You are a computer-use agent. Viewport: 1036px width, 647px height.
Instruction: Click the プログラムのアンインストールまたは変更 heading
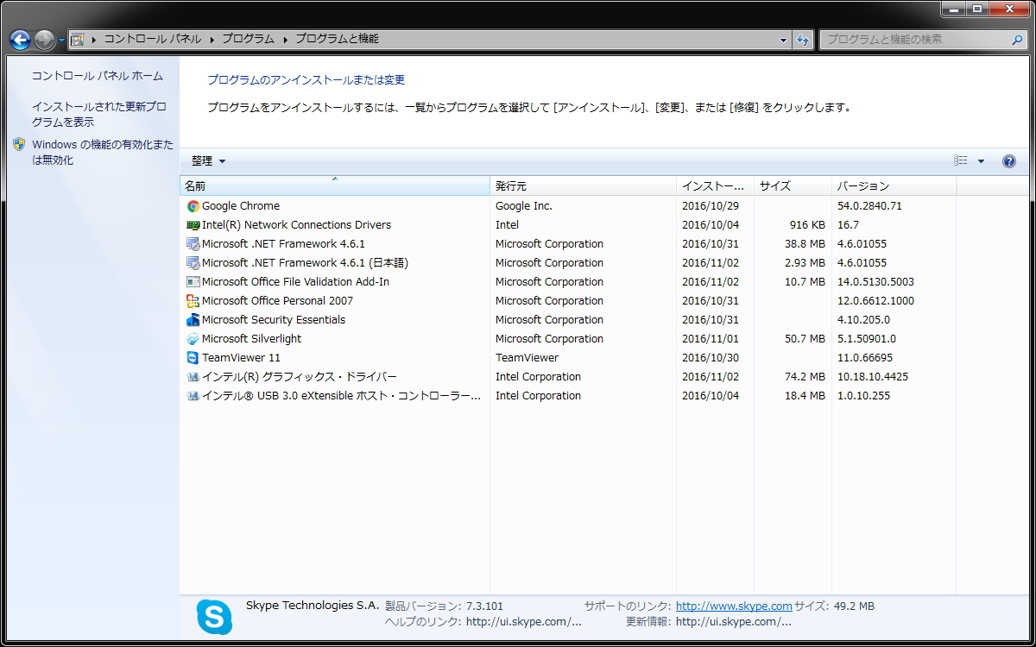pos(306,80)
